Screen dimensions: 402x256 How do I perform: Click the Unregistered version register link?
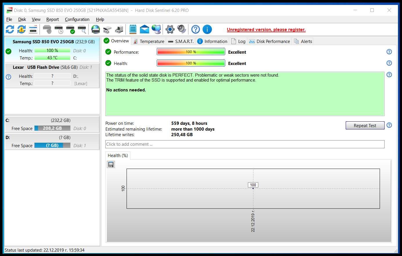coord(266,30)
